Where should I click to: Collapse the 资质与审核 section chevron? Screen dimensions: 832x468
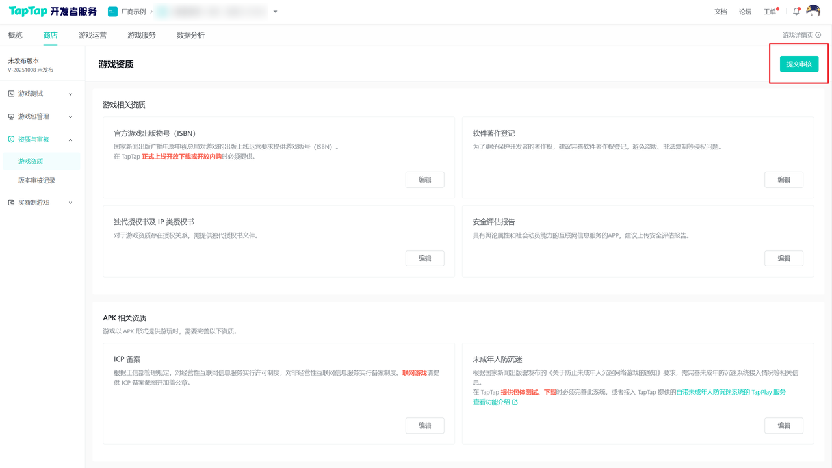tap(71, 140)
